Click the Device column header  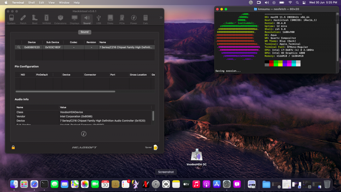tap(32, 42)
